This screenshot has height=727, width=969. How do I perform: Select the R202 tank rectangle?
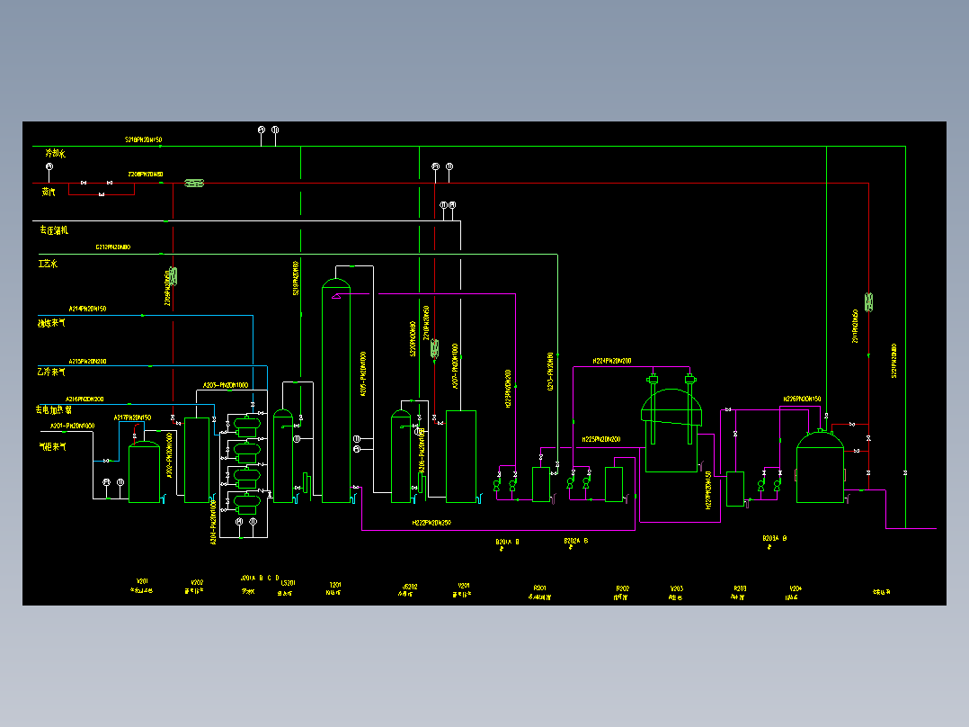[x=614, y=484]
